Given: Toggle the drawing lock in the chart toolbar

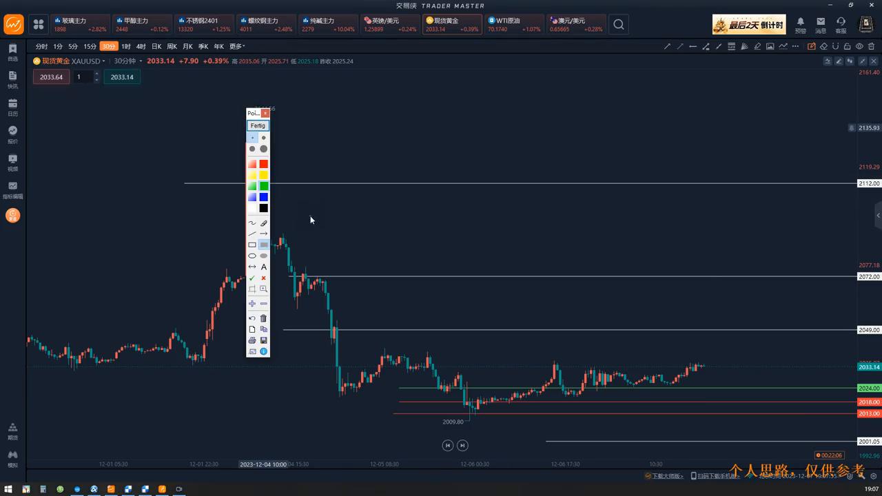Looking at the screenshot, I should coord(847,47).
